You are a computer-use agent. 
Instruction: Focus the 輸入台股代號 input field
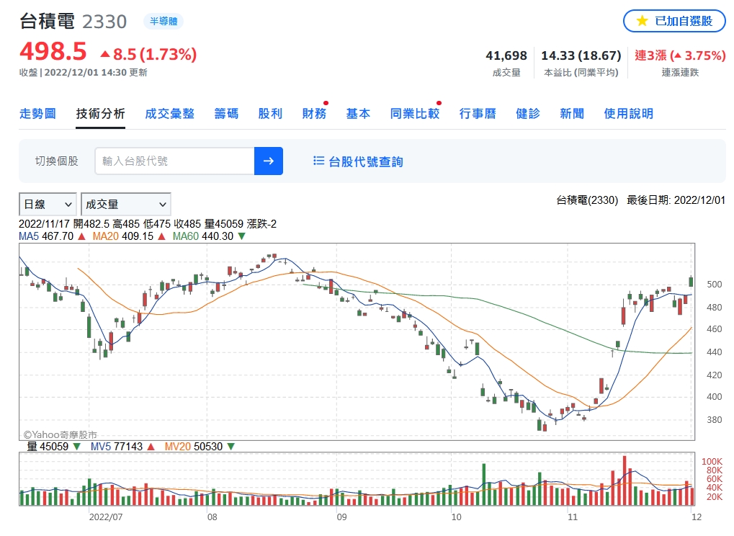tap(174, 161)
